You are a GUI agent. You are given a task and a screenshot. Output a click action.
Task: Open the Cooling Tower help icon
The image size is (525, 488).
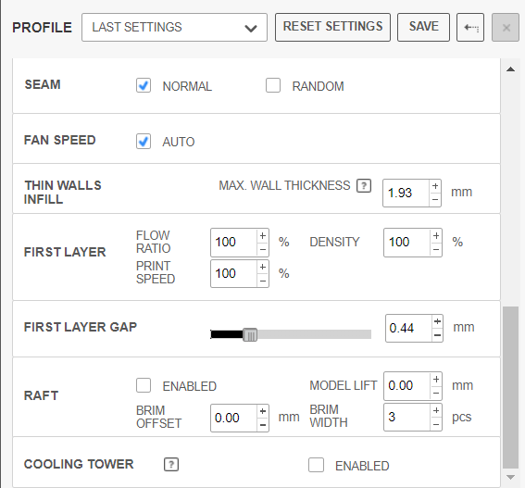pyautogui.click(x=171, y=465)
